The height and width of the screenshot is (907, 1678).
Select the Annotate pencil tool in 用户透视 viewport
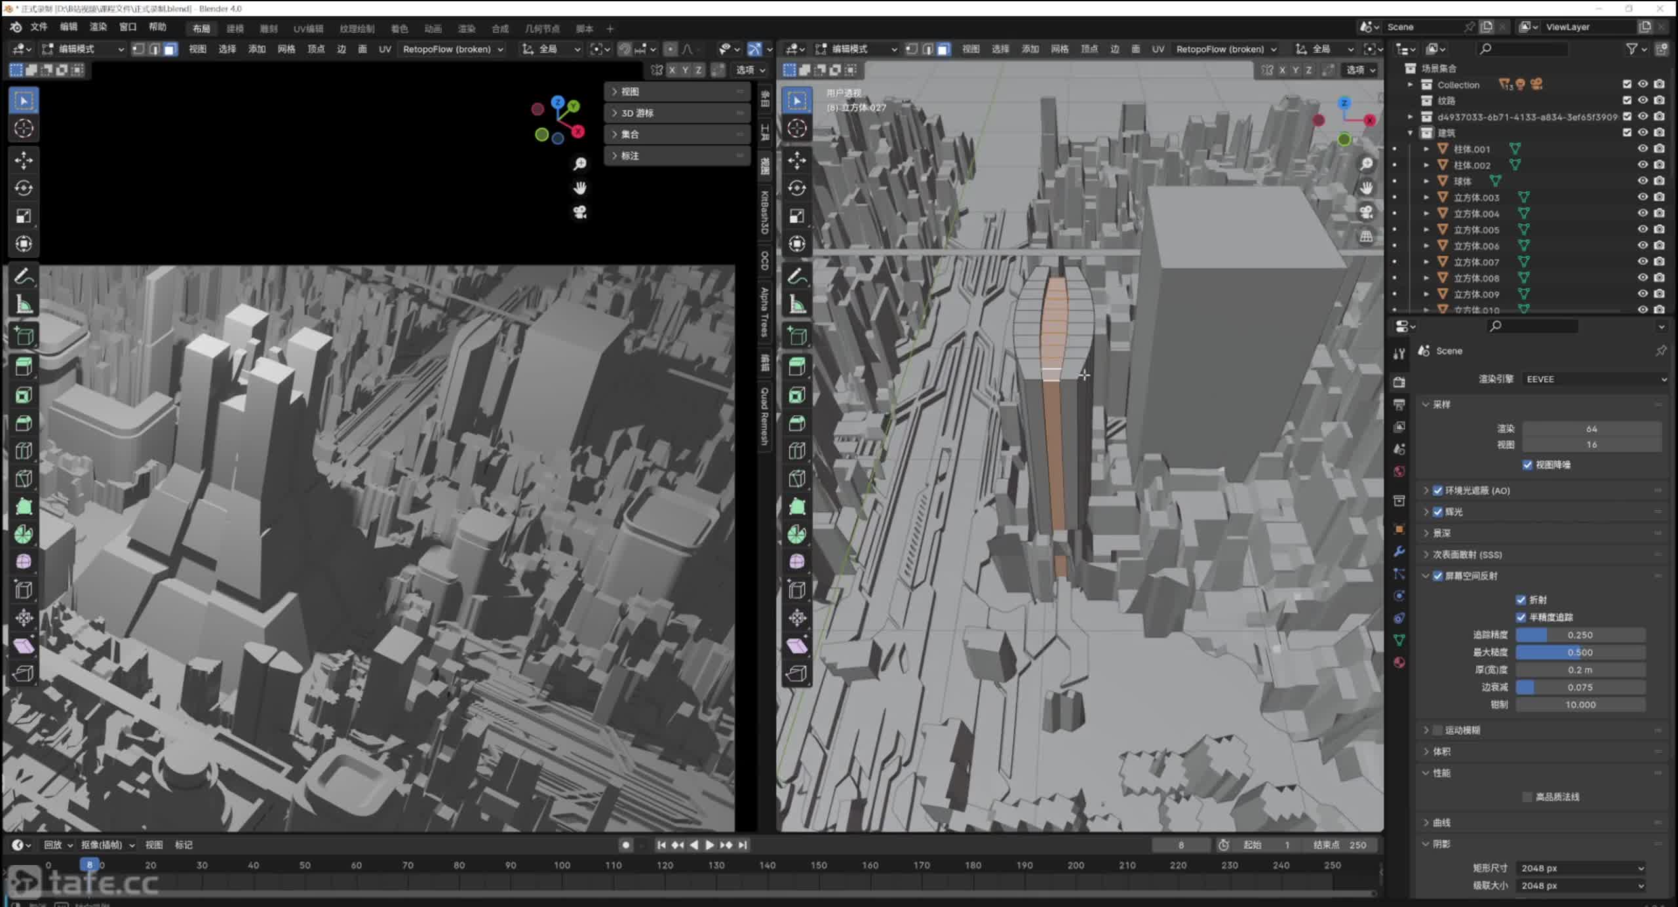[797, 277]
